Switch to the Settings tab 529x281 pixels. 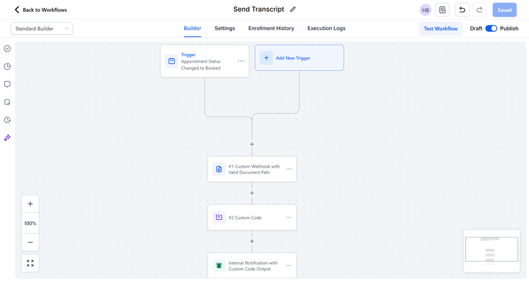point(225,28)
